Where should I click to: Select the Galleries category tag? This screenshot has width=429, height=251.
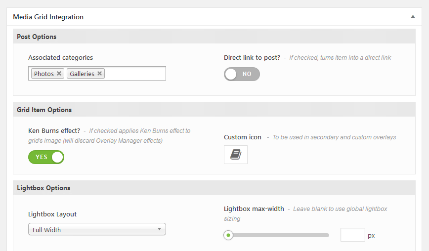(x=82, y=74)
